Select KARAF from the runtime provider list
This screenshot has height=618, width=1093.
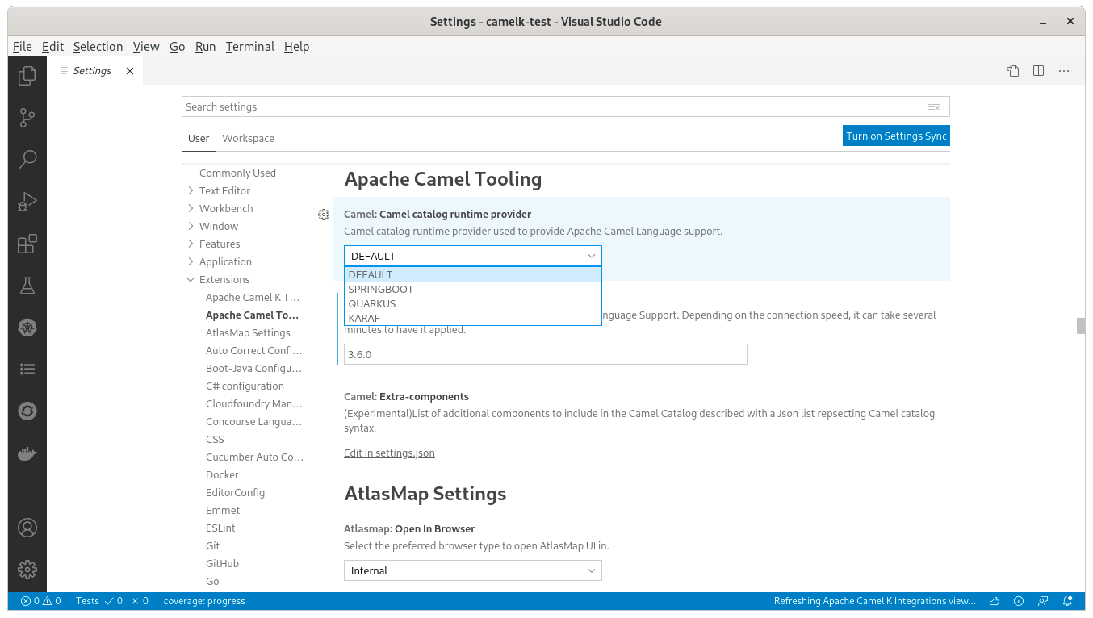pyautogui.click(x=364, y=318)
